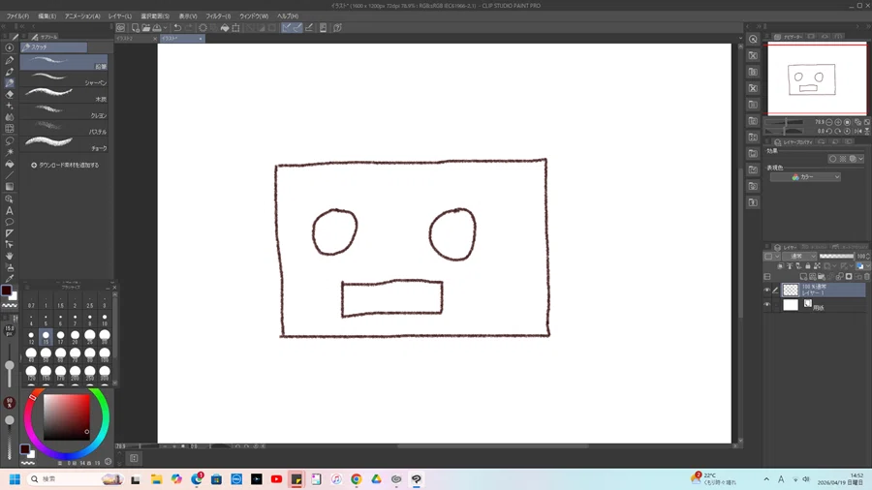Select the Decoration sparkle tool

(10, 106)
